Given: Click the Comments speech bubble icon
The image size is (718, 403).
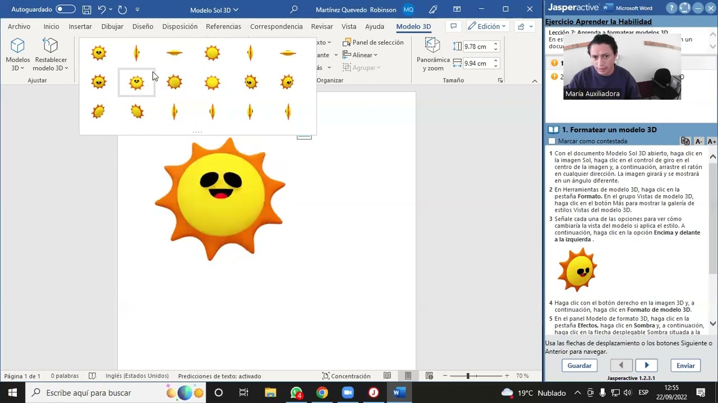Looking at the screenshot, I should coord(453,26).
